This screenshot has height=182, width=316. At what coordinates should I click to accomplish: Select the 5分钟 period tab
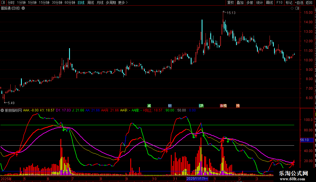coord(32,3)
